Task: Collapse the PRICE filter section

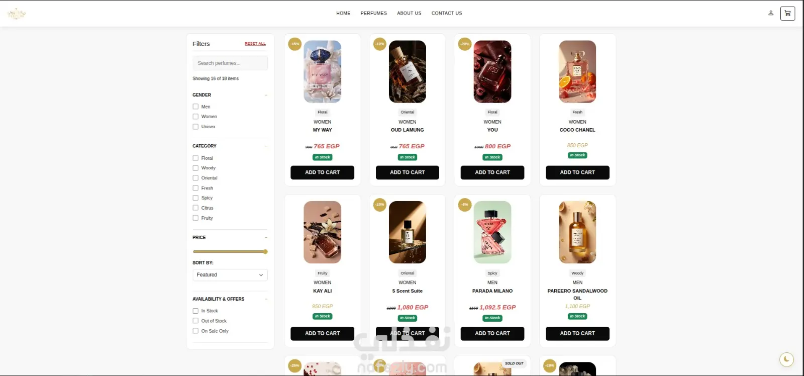Action: [266, 237]
